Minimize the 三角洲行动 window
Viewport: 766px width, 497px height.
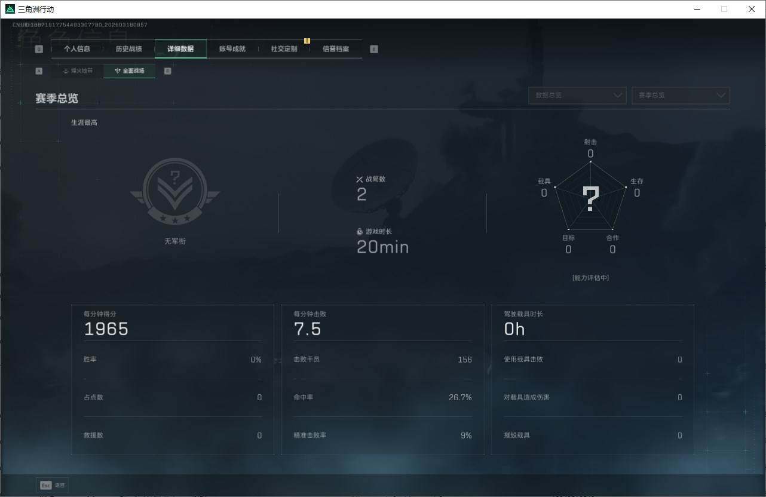(x=698, y=9)
